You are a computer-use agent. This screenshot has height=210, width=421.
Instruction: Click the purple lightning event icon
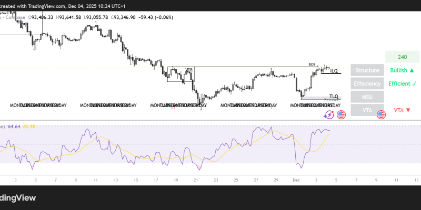point(329,114)
